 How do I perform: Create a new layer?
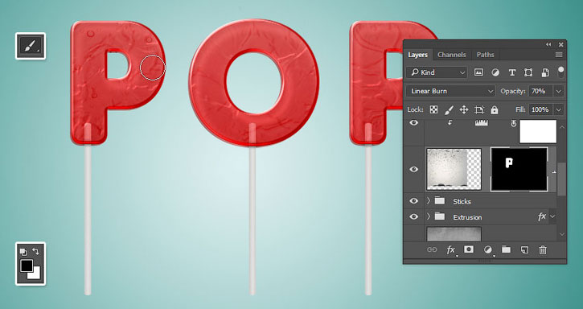(524, 249)
